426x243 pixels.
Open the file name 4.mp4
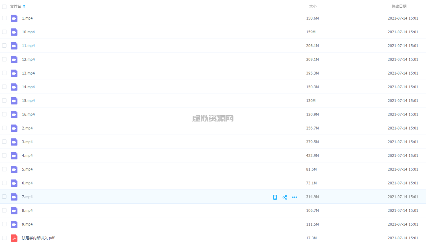point(27,155)
